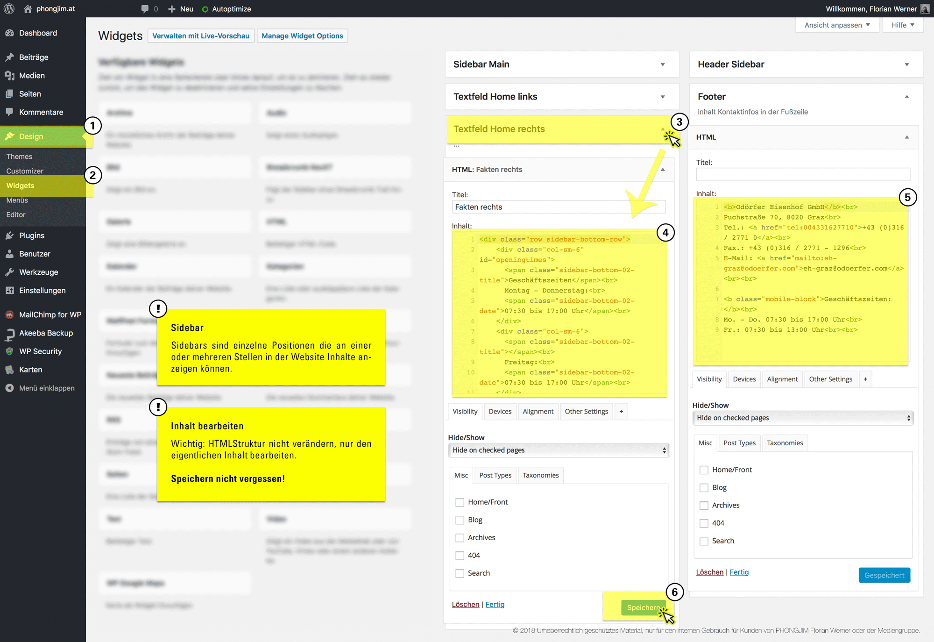Screen dimensions: 934x642
Task: Click the Beiträge pin icon
Action: coord(9,57)
